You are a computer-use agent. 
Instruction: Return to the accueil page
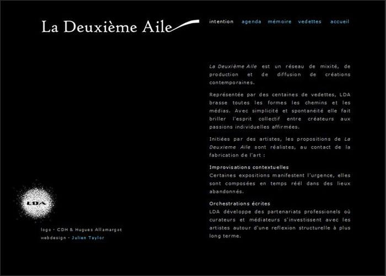pyautogui.click(x=340, y=22)
